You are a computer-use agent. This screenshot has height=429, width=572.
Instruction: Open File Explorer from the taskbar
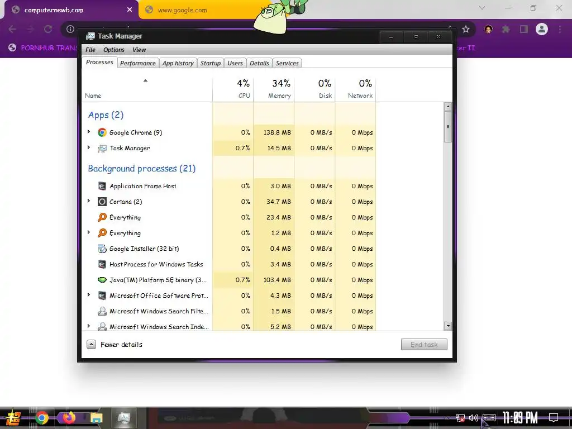pos(96,418)
